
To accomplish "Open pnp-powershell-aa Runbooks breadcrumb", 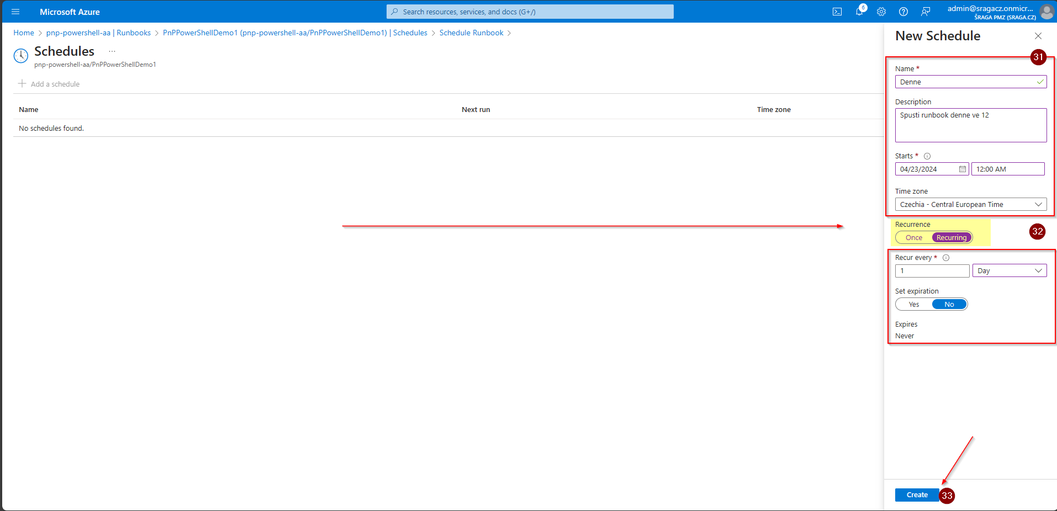I will [98, 33].
